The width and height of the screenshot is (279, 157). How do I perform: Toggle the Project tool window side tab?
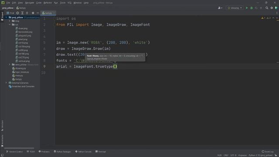point(2,17)
